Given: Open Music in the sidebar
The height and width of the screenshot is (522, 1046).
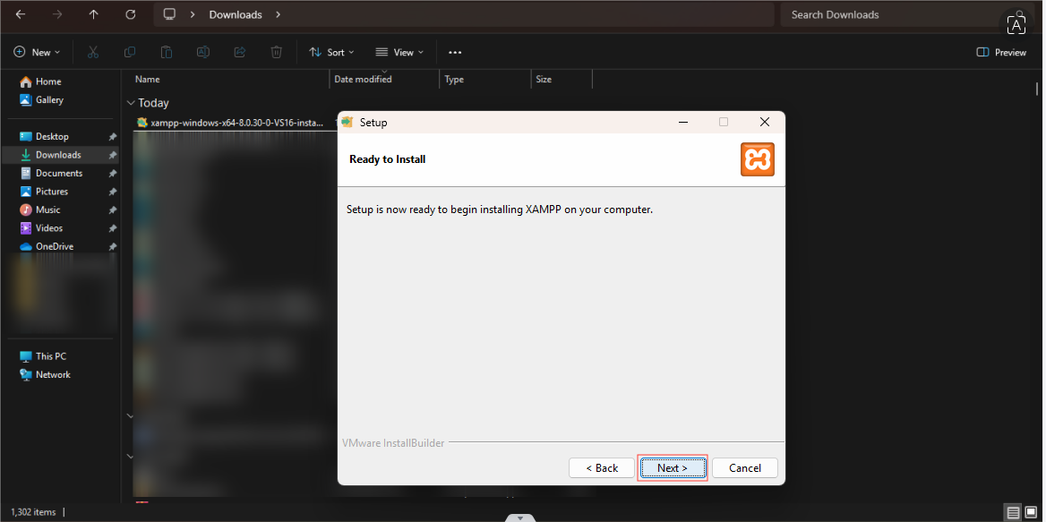Looking at the screenshot, I should (x=40, y=210).
